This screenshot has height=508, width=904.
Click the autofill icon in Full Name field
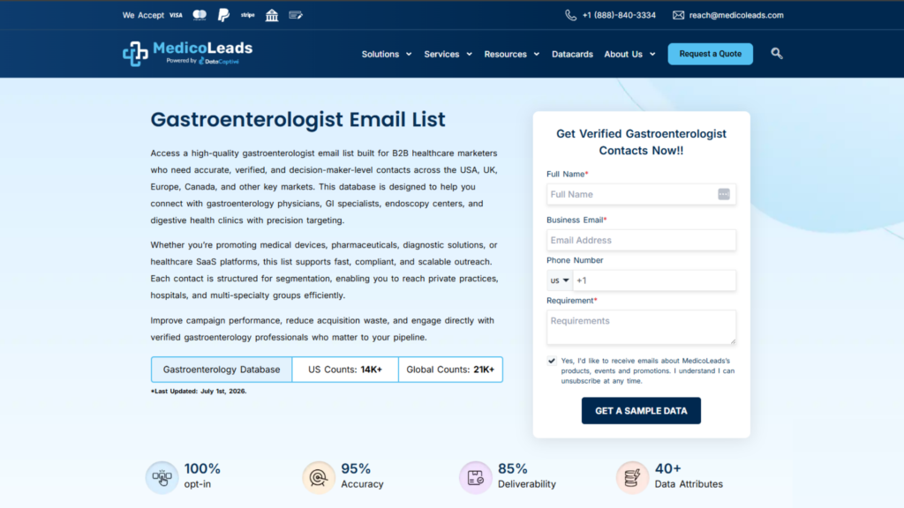click(724, 195)
